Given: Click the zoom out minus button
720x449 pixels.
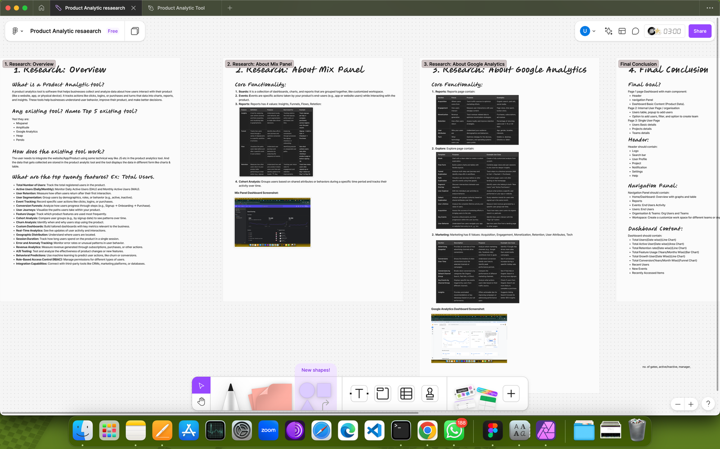Looking at the screenshot, I should (x=678, y=404).
